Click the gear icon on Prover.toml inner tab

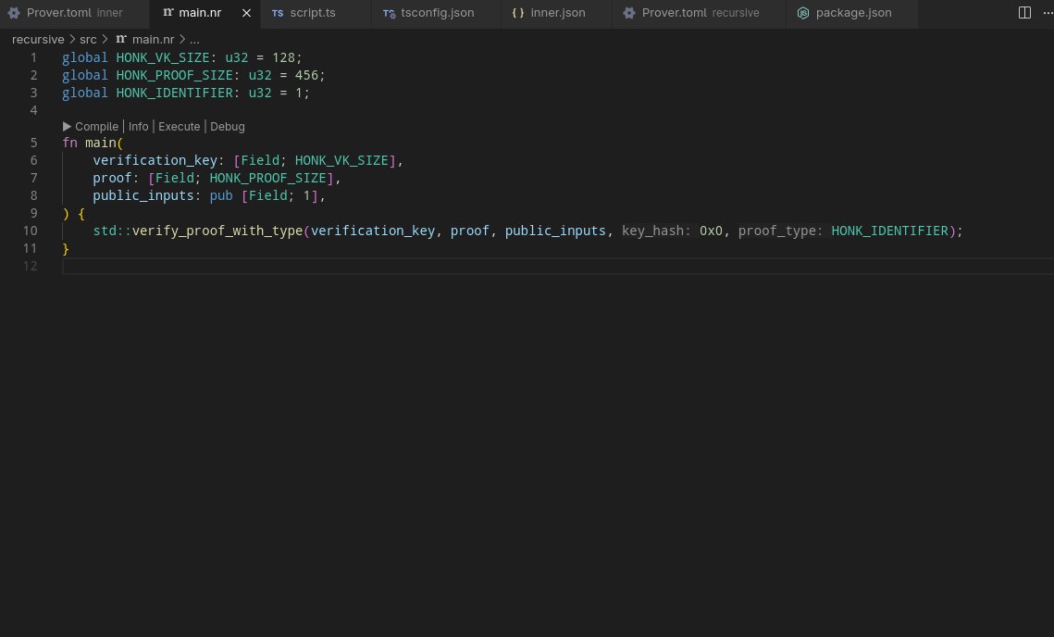(14, 13)
